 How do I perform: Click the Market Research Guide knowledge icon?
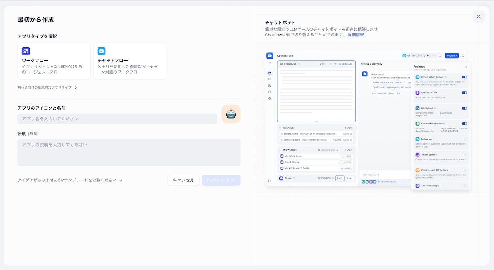pos(282,168)
